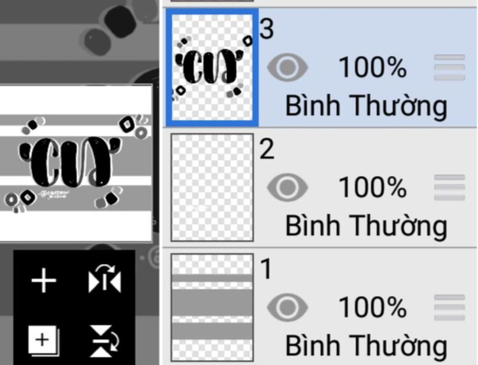Image resolution: width=478 pixels, height=365 pixels.
Task: Toggle the eye icon on layer 1
Action: [287, 307]
